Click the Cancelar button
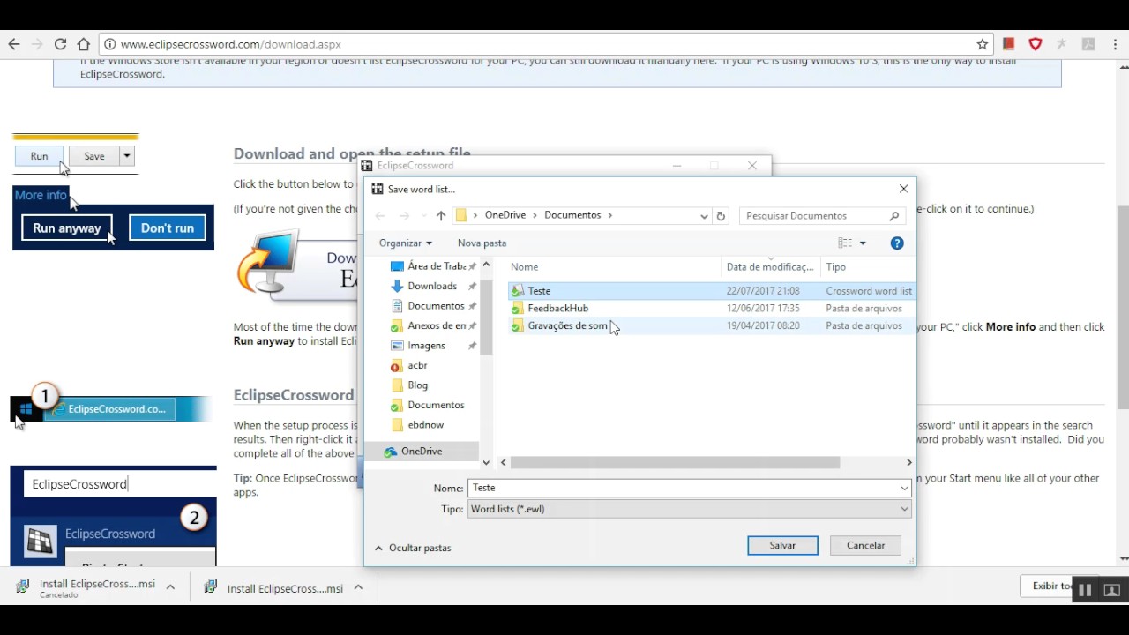 click(x=865, y=546)
